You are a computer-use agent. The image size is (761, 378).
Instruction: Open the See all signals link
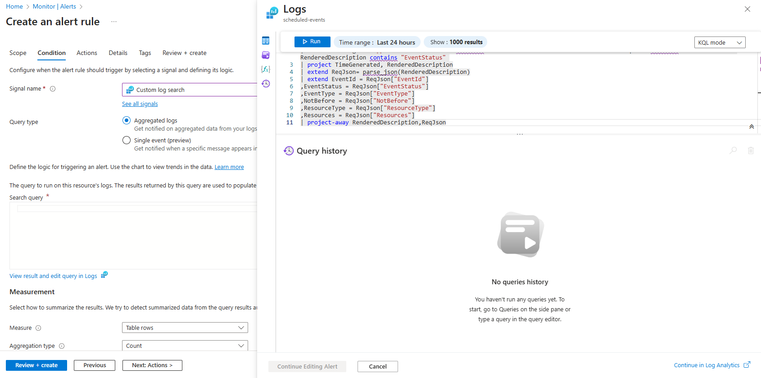(x=140, y=104)
